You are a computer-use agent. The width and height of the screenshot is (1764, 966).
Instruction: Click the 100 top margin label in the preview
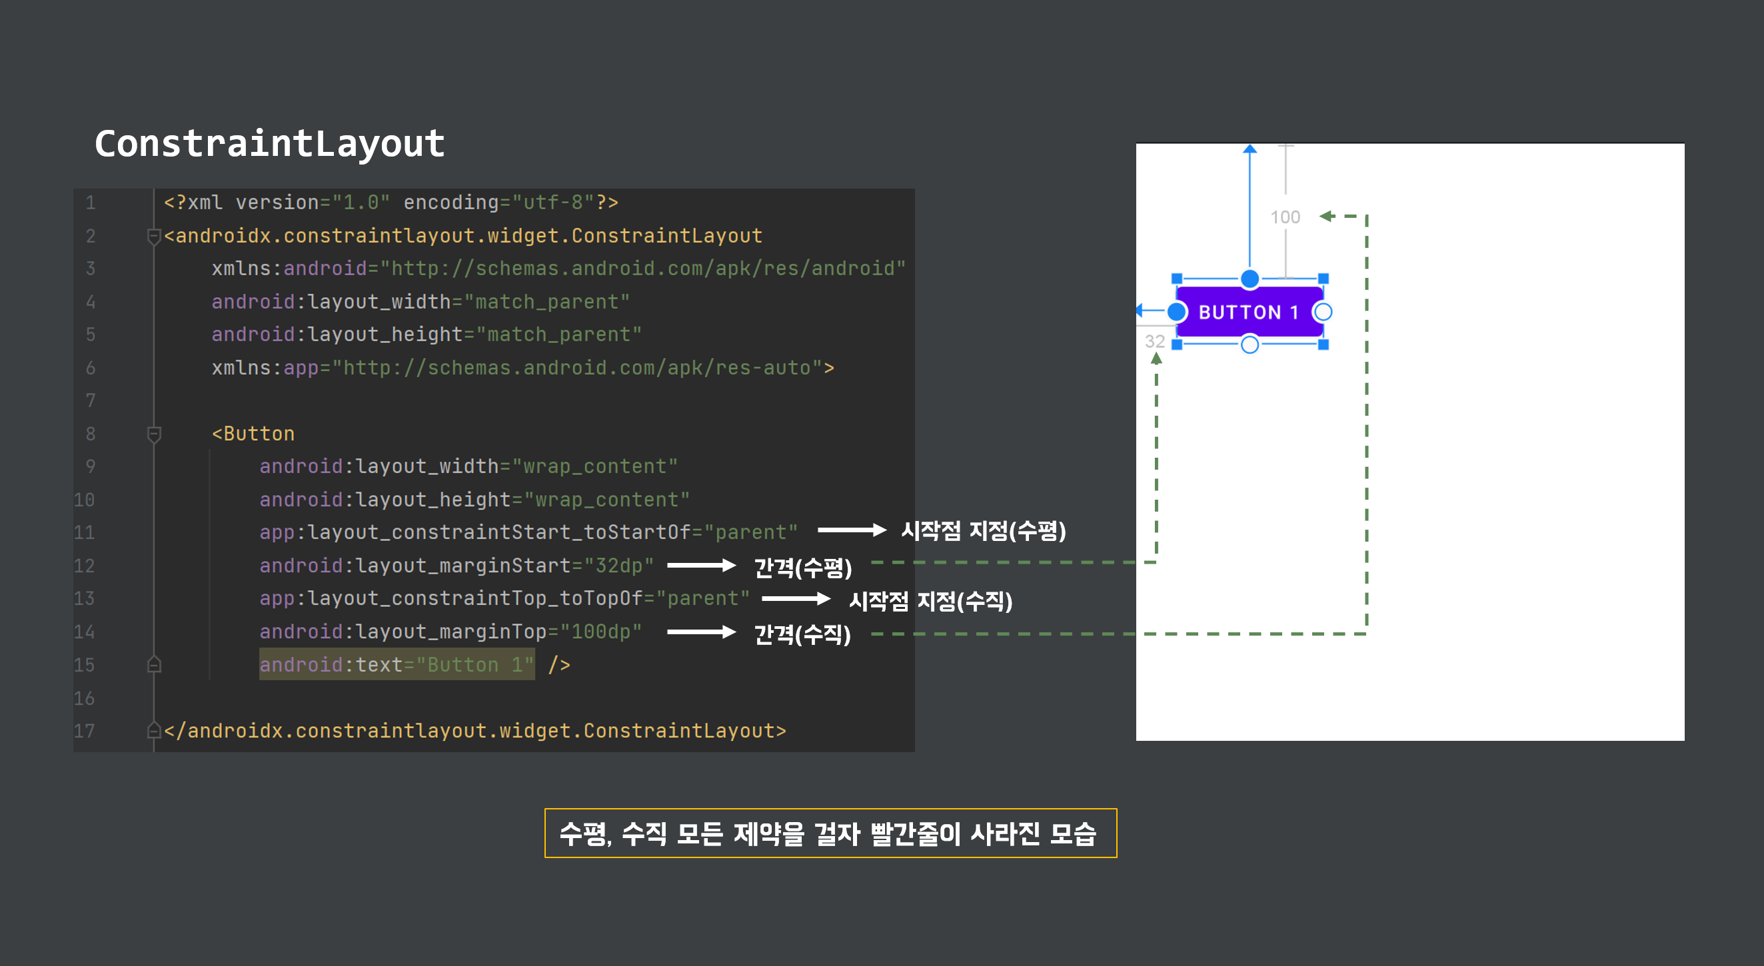(1285, 217)
